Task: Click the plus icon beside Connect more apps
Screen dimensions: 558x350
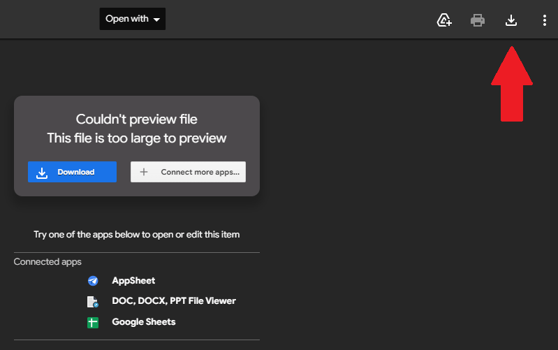Action: pyautogui.click(x=144, y=172)
